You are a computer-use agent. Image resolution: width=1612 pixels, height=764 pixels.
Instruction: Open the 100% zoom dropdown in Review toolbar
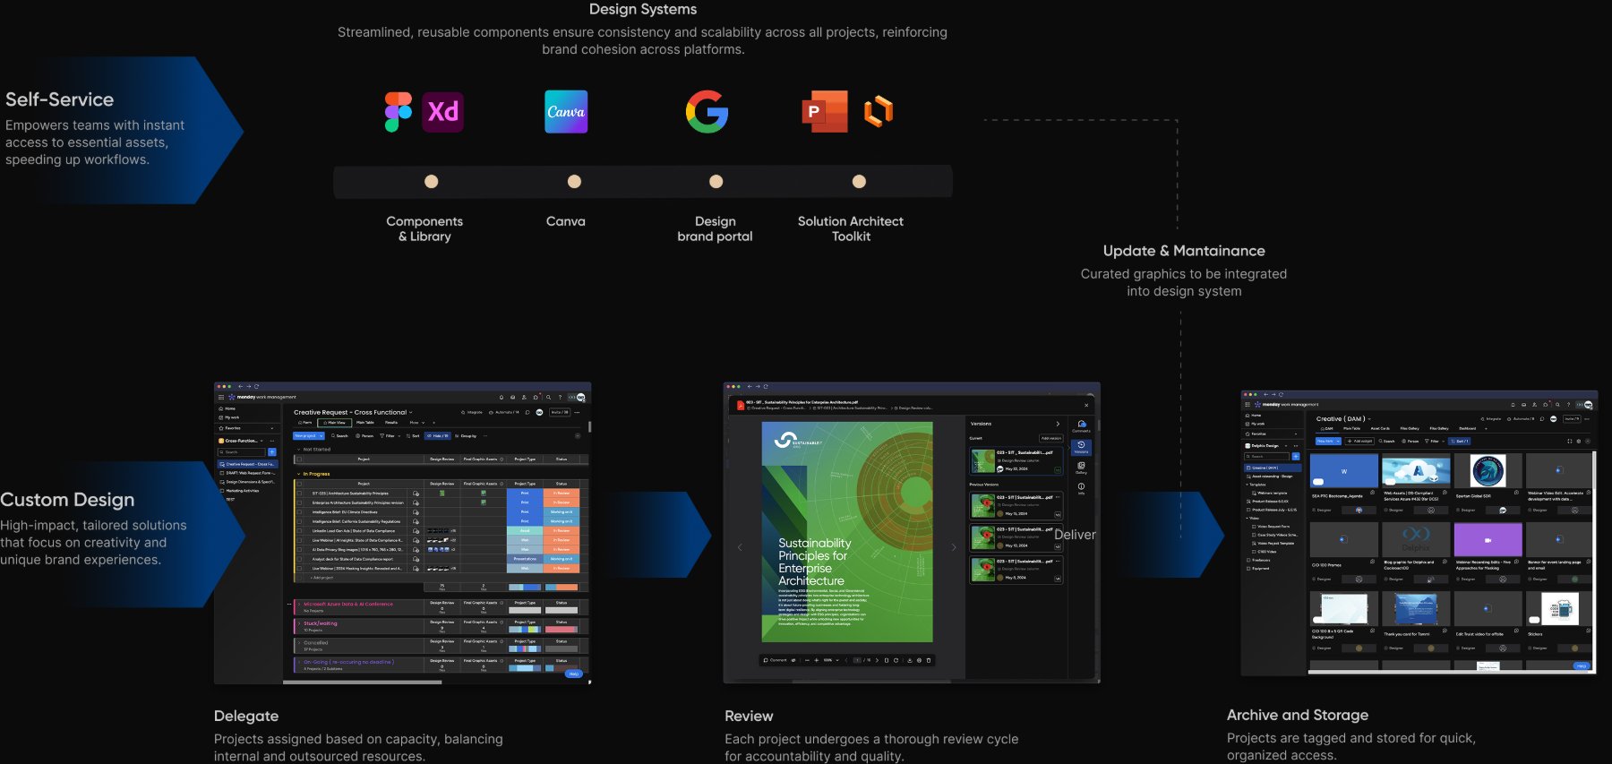(831, 660)
